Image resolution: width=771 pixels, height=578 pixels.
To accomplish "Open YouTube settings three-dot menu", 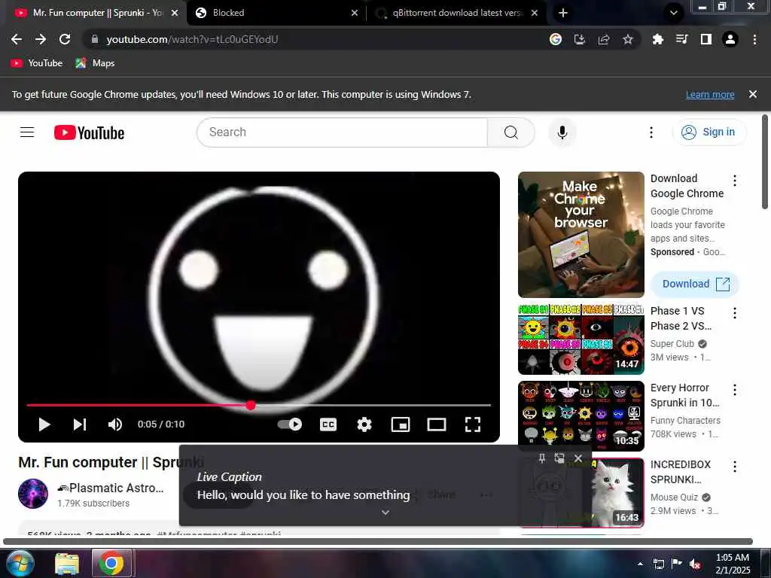I will coord(651,132).
